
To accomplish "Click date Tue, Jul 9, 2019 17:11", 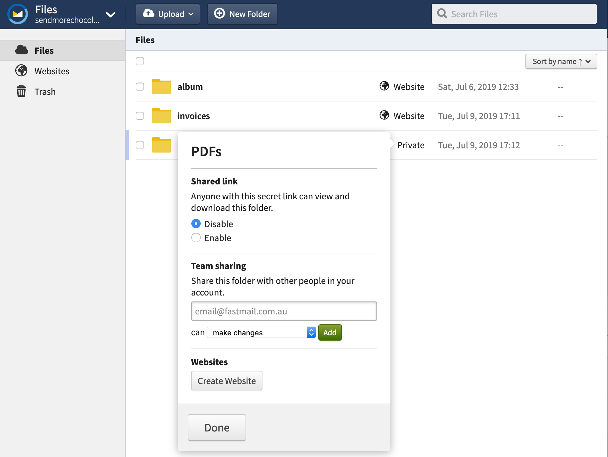I will click(479, 116).
